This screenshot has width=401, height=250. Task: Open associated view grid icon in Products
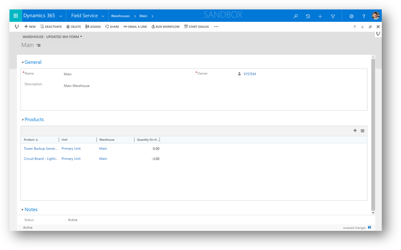click(363, 131)
